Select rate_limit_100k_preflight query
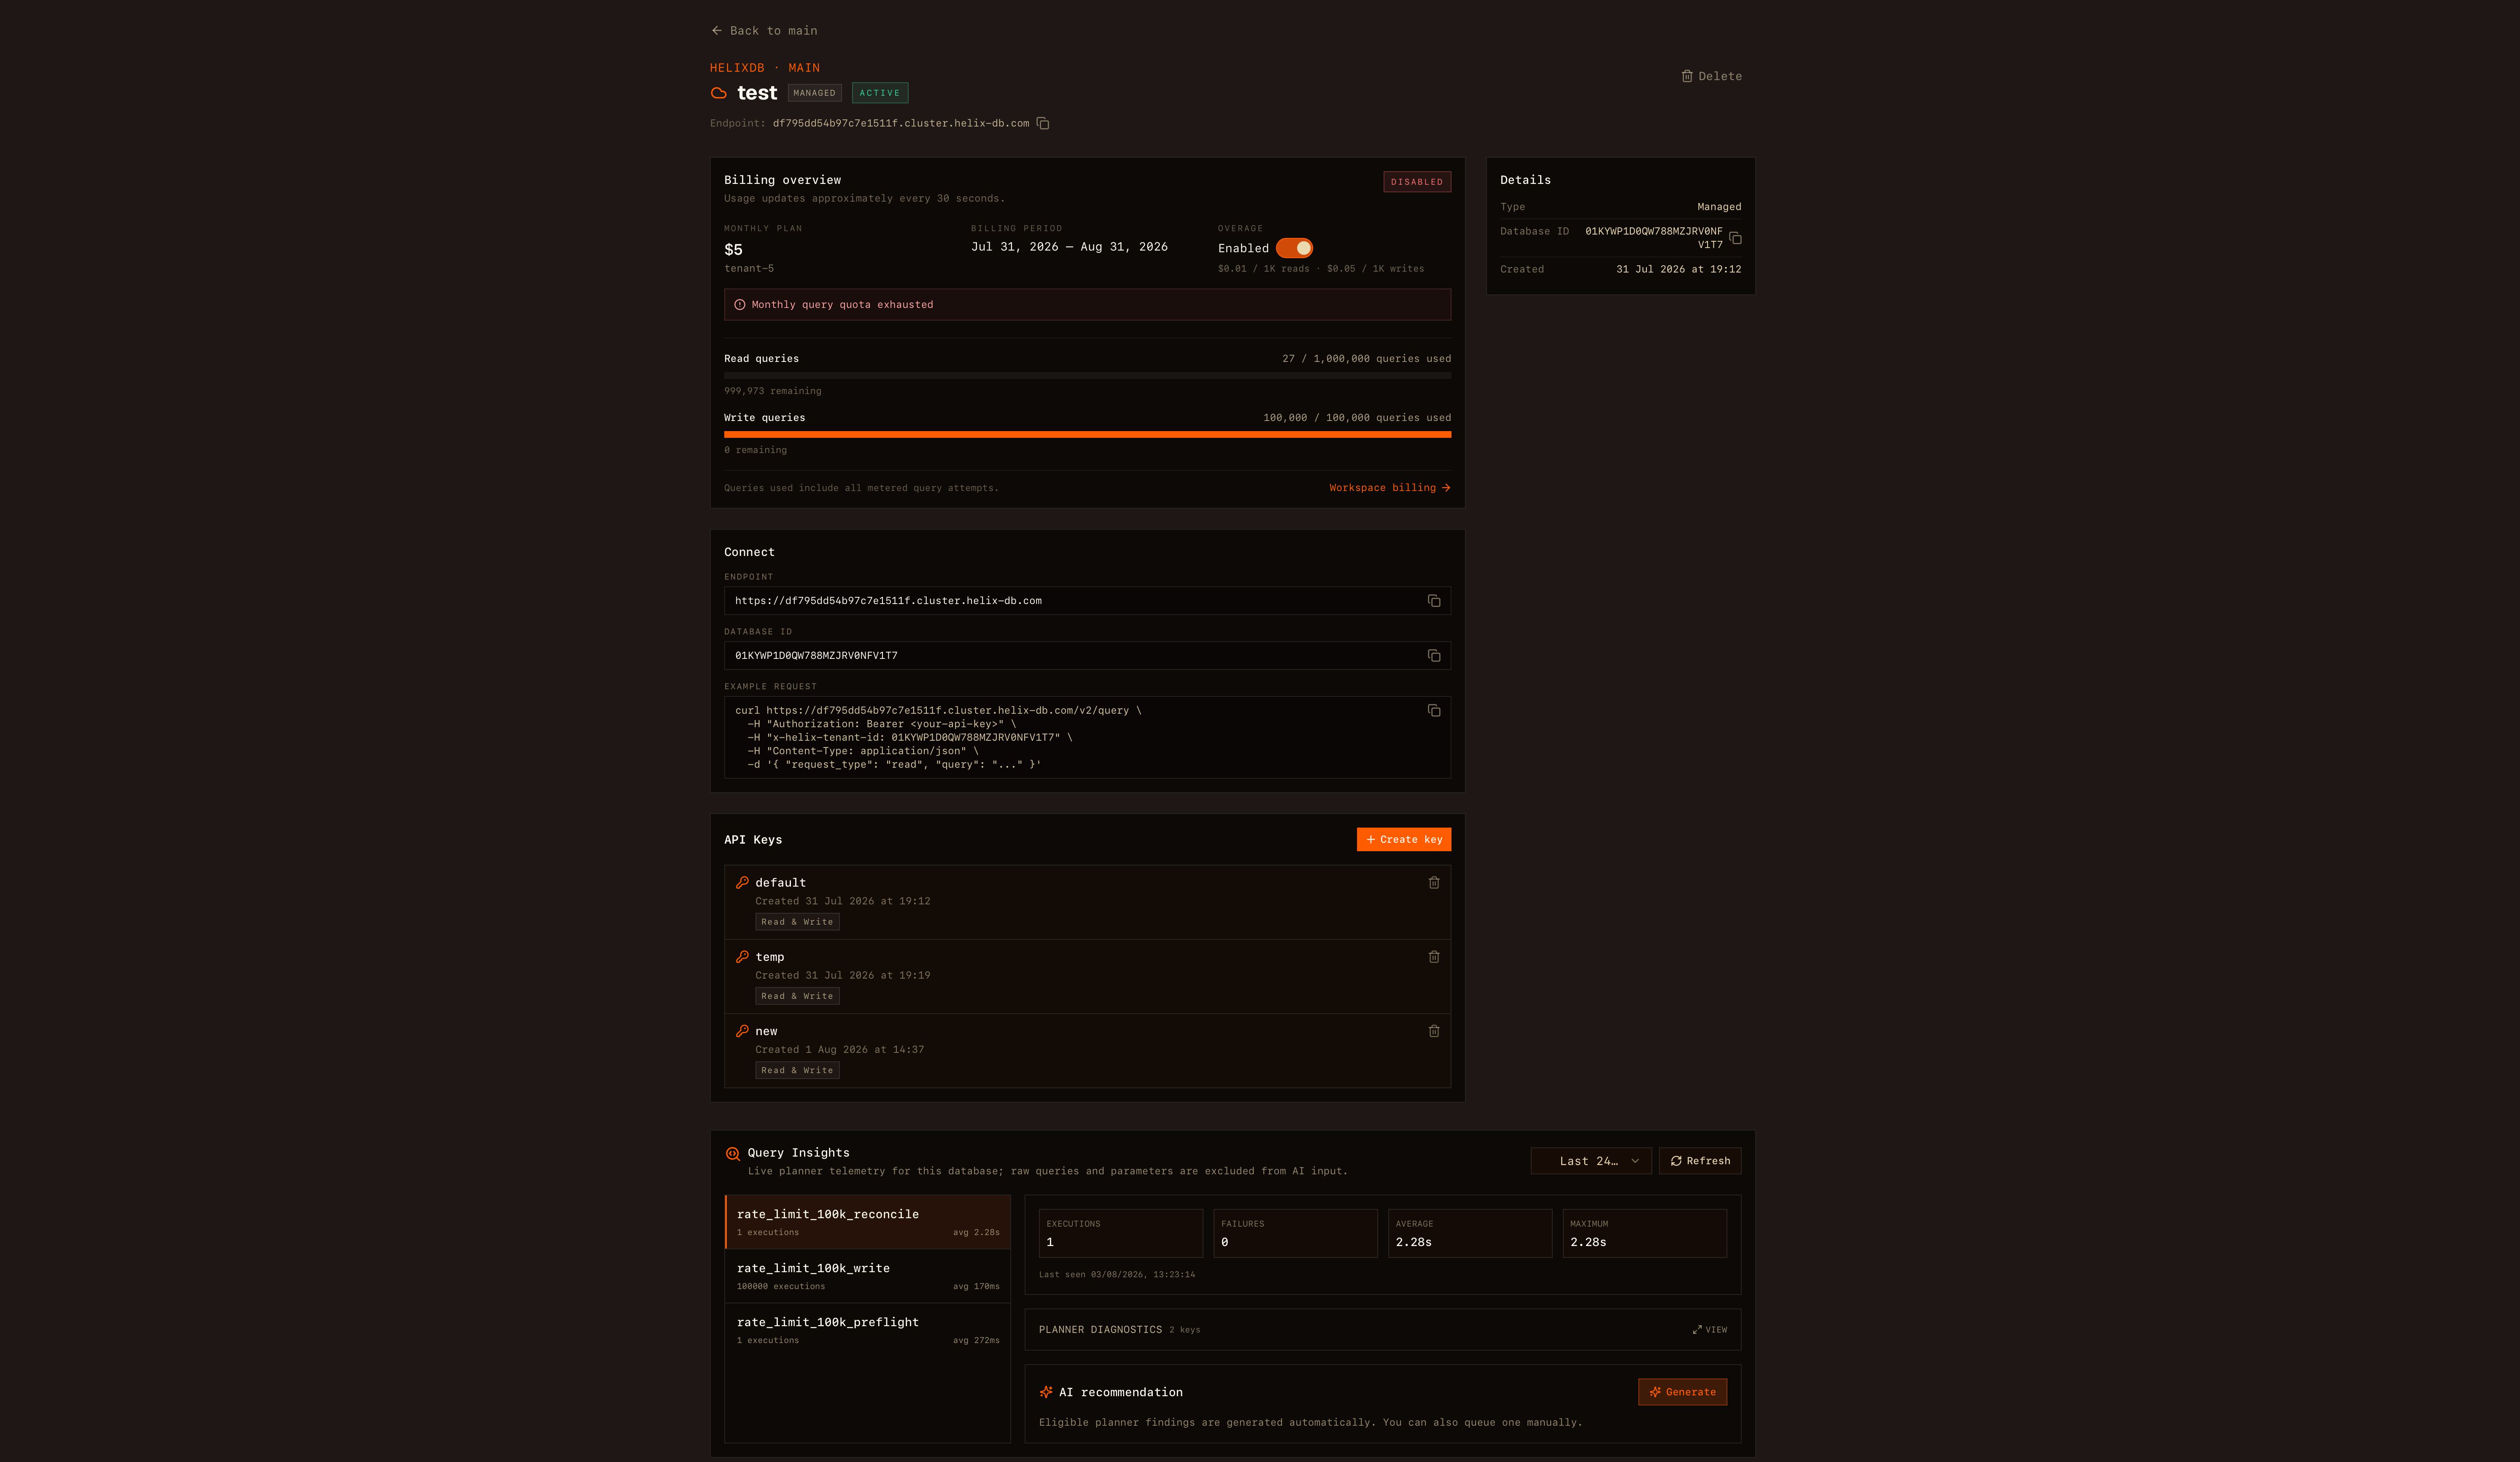The image size is (2520, 1462). pyautogui.click(x=868, y=1330)
